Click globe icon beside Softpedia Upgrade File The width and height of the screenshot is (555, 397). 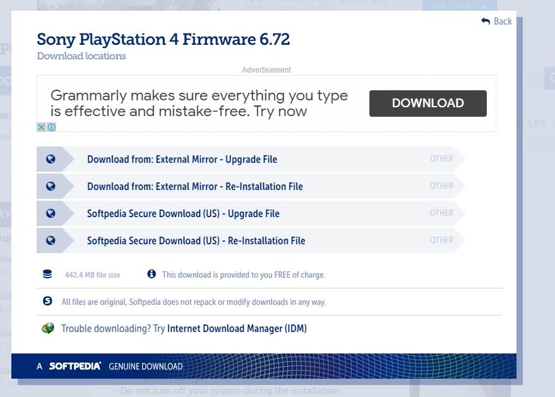pyautogui.click(x=51, y=213)
